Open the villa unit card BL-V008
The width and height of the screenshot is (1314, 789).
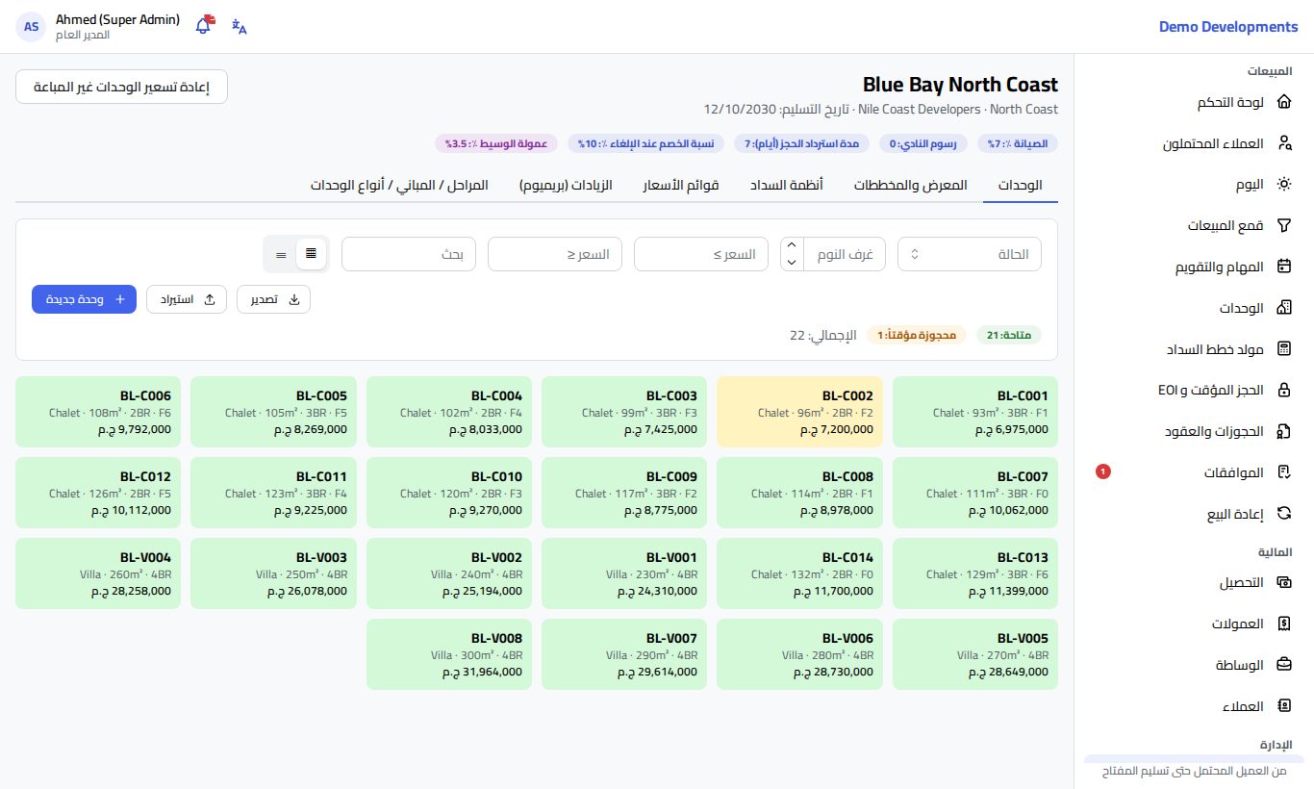pyautogui.click(x=449, y=654)
